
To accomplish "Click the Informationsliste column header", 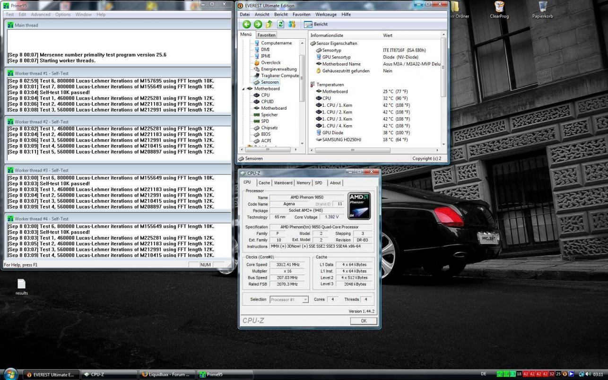I will point(344,35).
